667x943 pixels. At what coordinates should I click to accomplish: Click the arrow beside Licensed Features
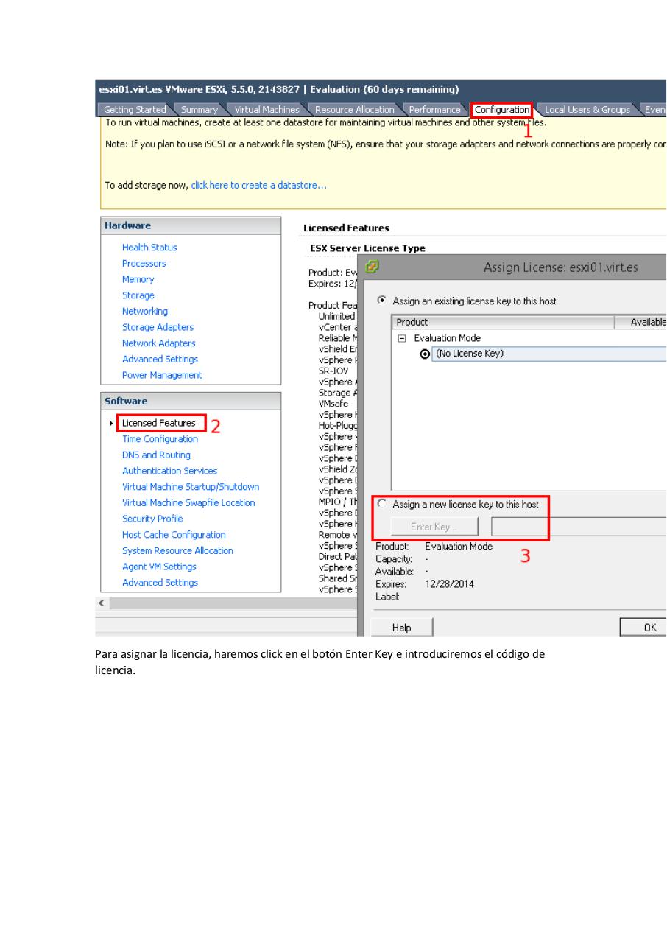[x=112, y=423]
